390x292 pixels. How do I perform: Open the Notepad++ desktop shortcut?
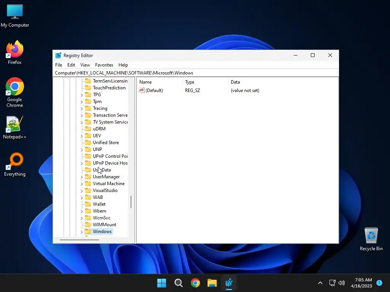coord(15,127)
